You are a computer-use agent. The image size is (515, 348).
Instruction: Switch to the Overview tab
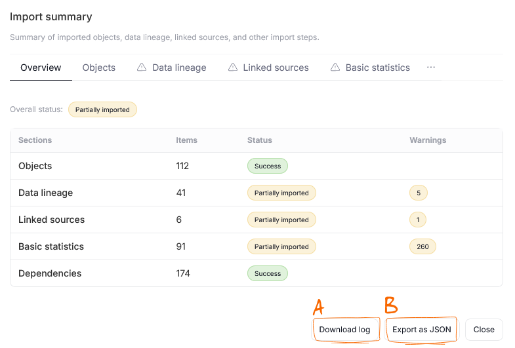pos(41,68)
